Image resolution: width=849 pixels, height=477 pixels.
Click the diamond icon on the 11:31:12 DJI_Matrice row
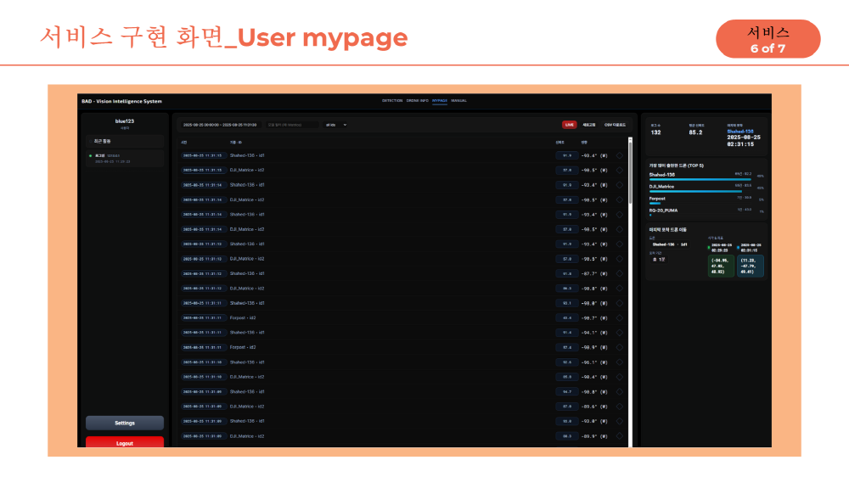point(620,289)
